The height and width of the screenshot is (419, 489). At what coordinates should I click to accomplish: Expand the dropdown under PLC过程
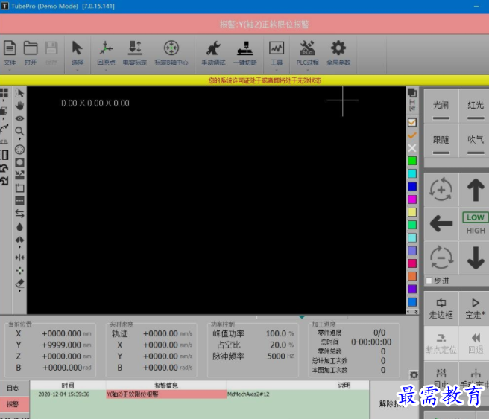click(x=307, y=71)
